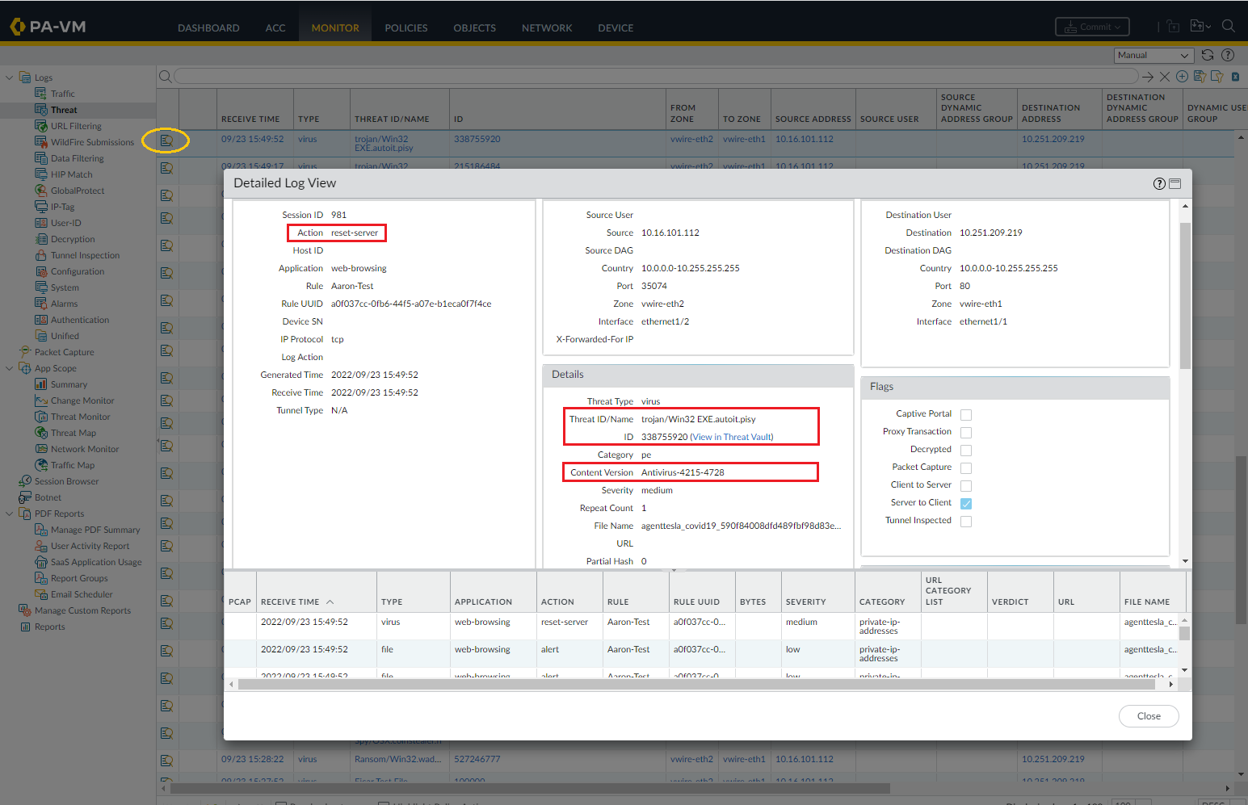Sort related logs by RECEIVE TIME column
Screen dimensions: 1248x805
pyautogui.click(x=290, y=602)
